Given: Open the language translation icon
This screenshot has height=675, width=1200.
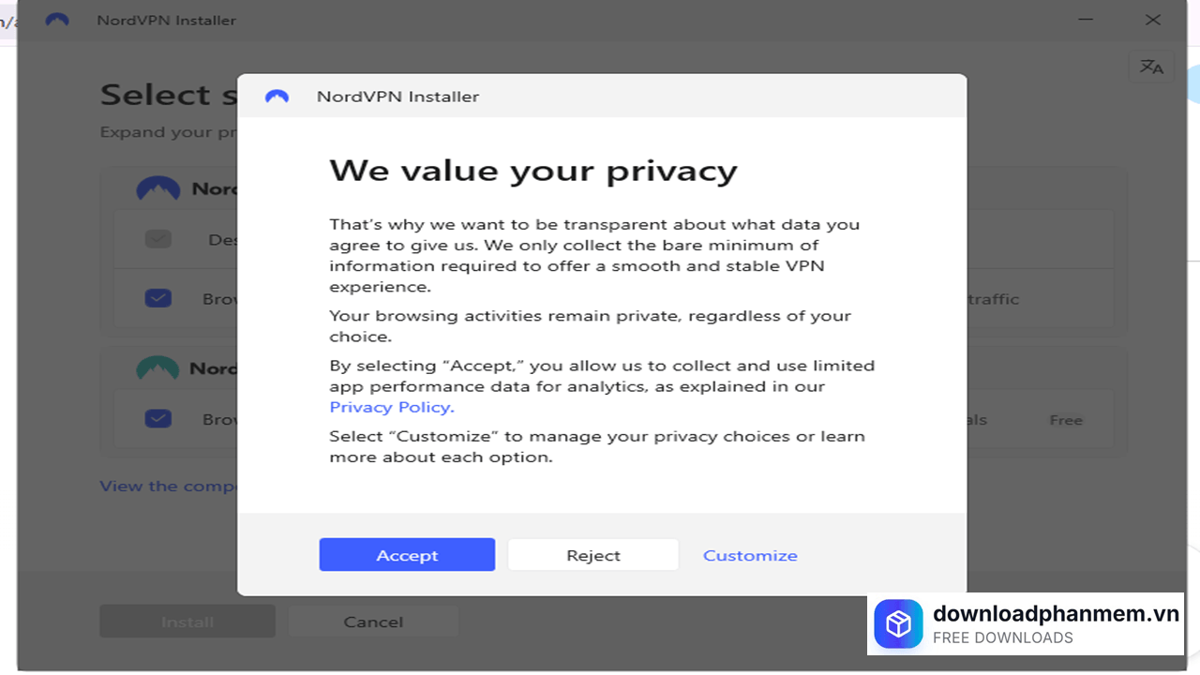Looking at the screenshot, I should (1151, 66).
